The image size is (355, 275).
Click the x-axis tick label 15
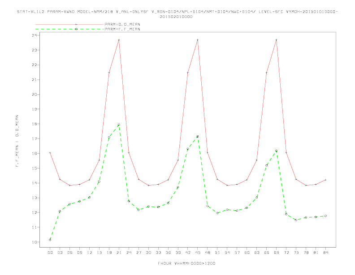tap(99, 253)
